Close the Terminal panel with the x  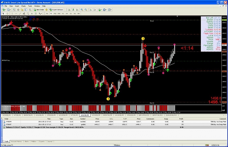point(1,118)
